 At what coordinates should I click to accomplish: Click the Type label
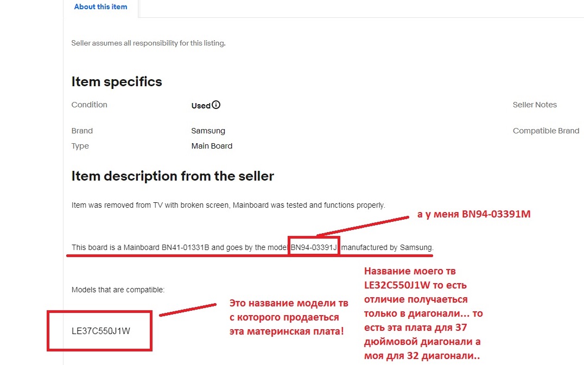coord(80,146)
